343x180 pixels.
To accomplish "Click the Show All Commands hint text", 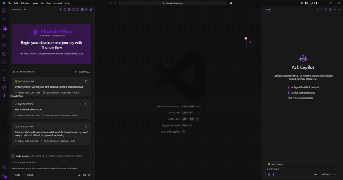I will [x=168, y=106].
